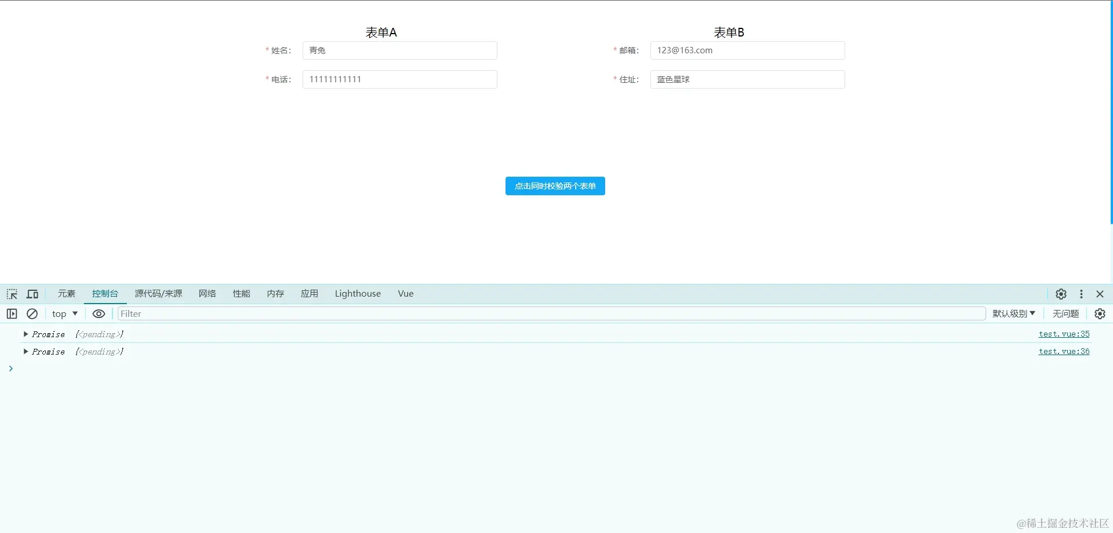Expand the first Promise pending entry
The height and width of the screenshot is (533, 1113).
(26, 334)
